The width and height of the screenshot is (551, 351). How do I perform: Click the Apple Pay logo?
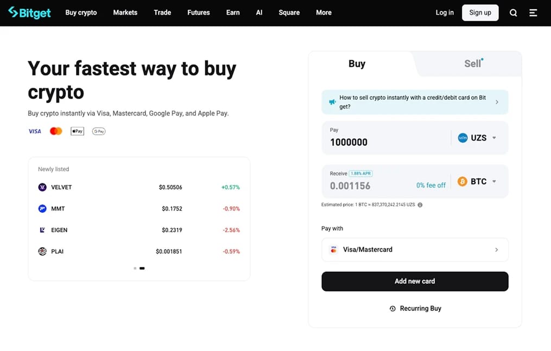(x=77, y=131)
